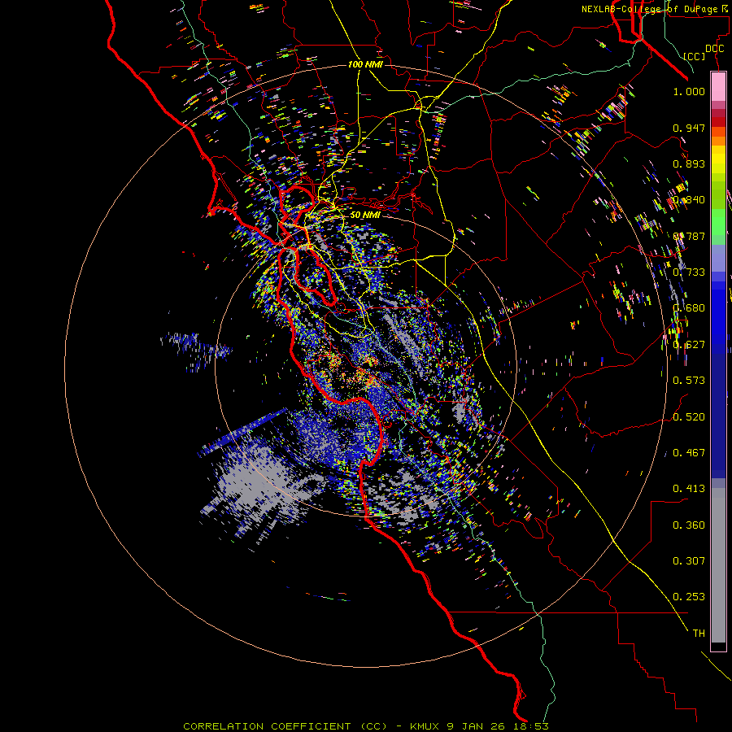
Task: Select the 0.627 value on the color scale
Action: (689, 345)
